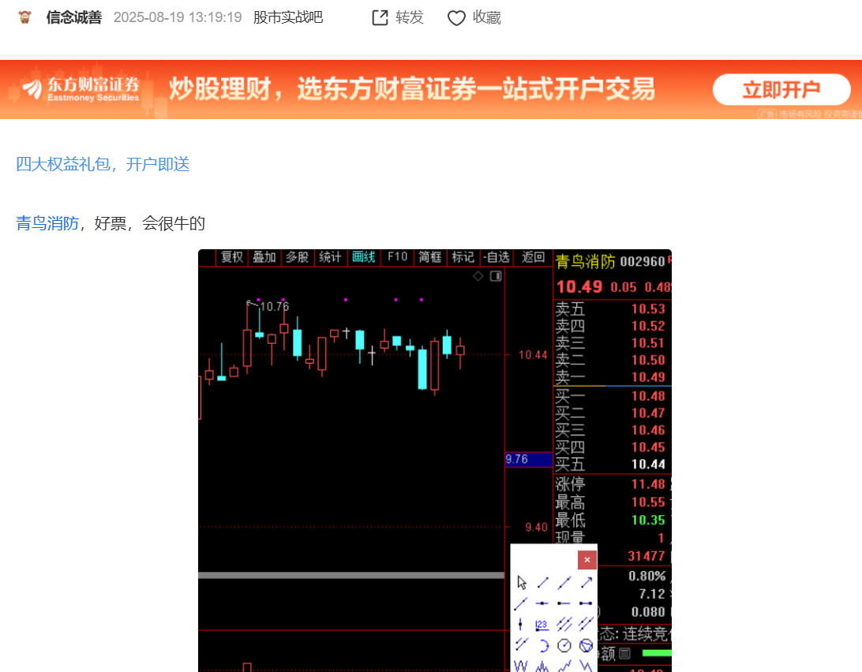Select the horizontal ray with left endpoint
This screenshot has width=862, height=672.
[x=564, y=603]
